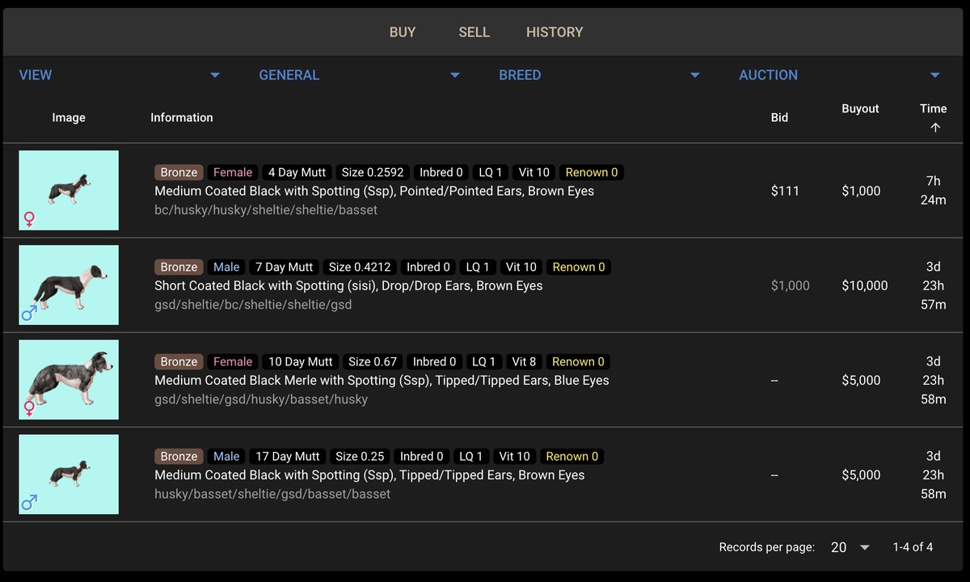Click the Inbred 0 badge on first listing
The image size is (970, 582).
coord(441,172)
